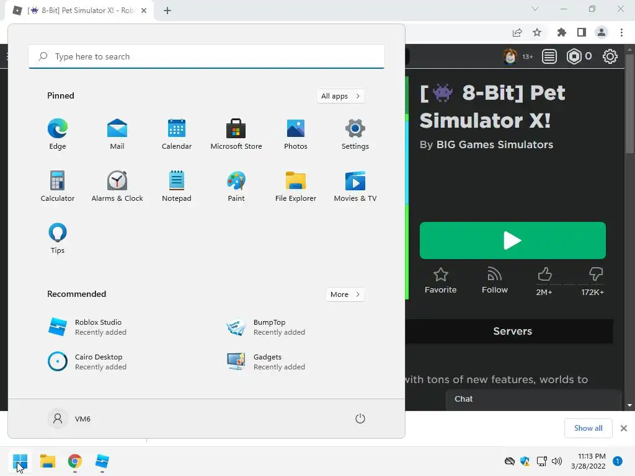Favorite the Pet Simulator X game
The image size is (635, 476).
click(x=441, y=281)
